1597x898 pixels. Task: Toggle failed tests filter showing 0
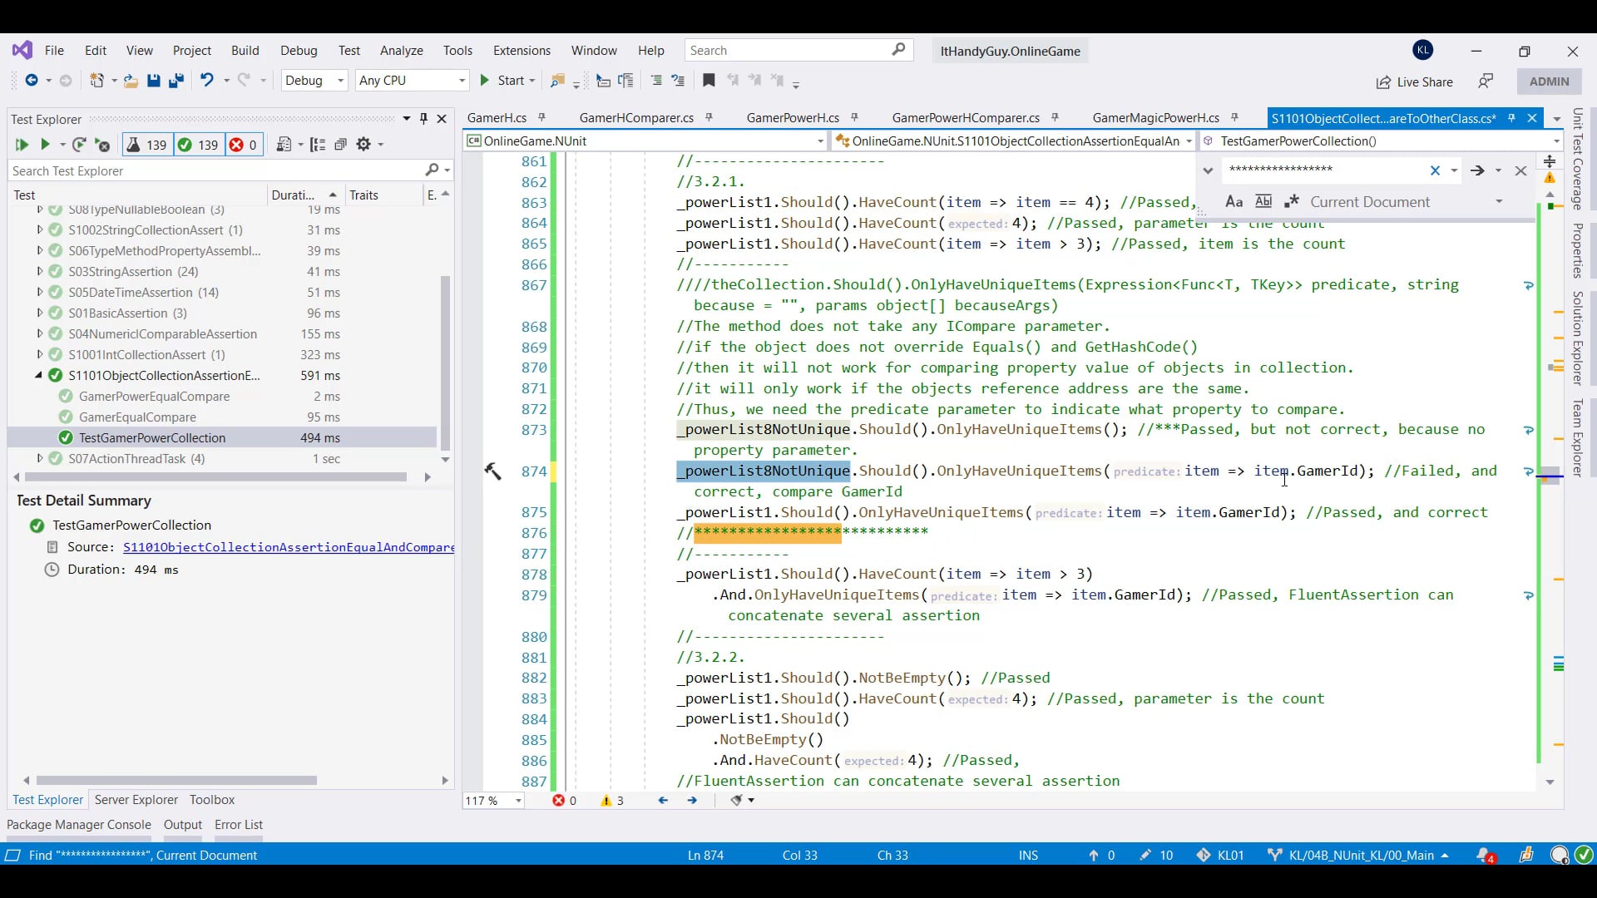pos(244,145)
